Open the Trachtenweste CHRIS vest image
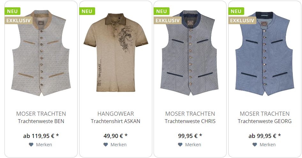This screenshot has height=158, width=302. point(190,53)
